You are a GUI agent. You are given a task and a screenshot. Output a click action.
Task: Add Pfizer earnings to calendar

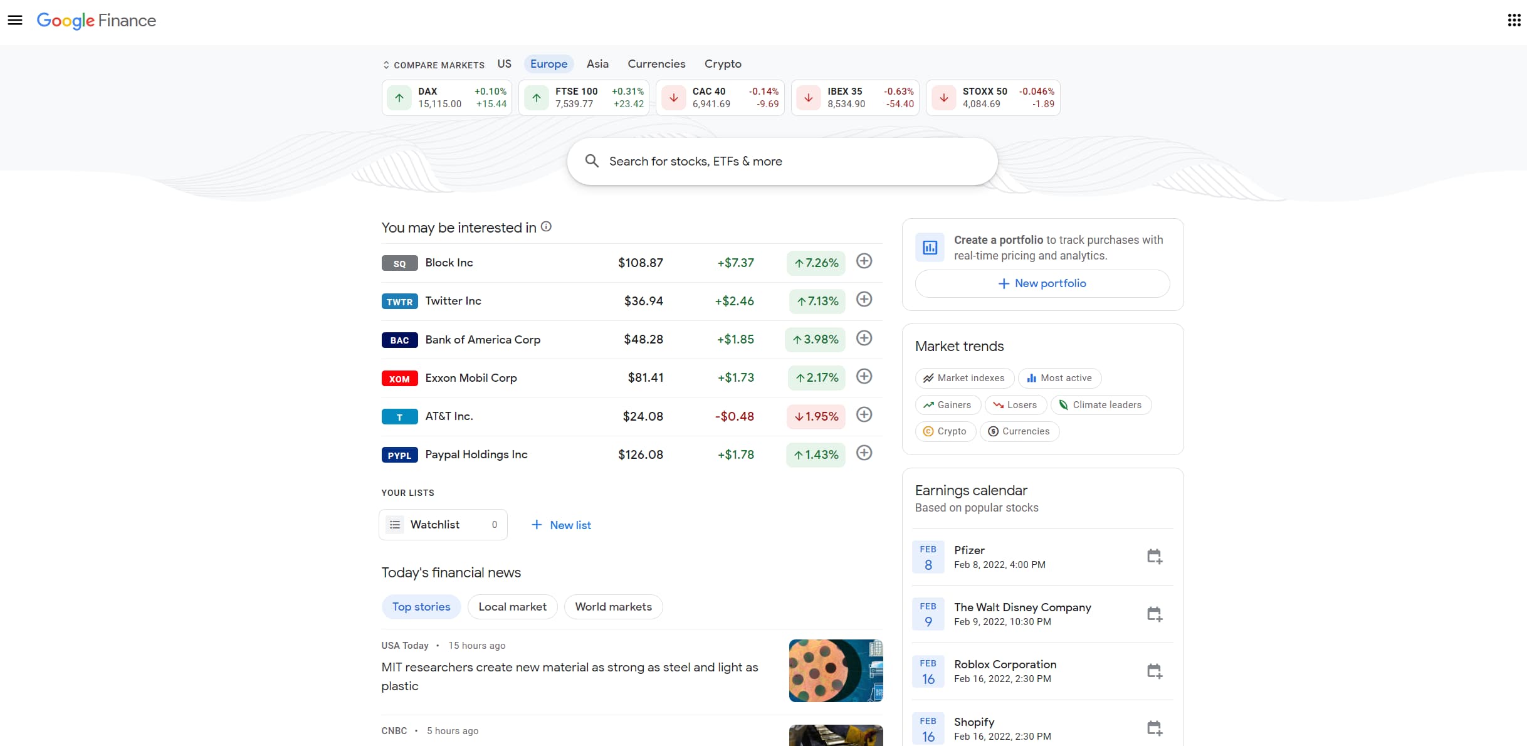coord(1155,557)
